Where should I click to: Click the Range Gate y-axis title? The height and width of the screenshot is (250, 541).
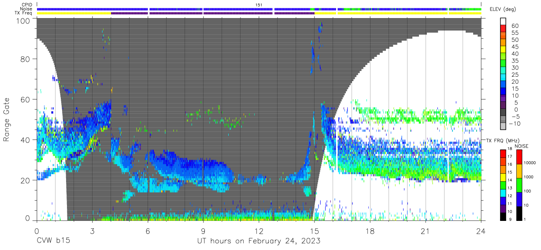(x=7, y=120)
